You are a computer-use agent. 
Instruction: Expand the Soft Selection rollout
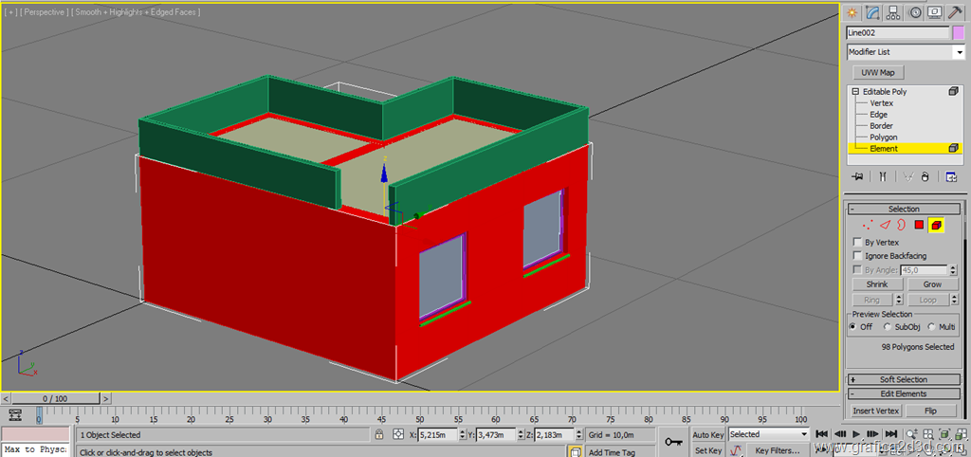[x=903, y=379]
